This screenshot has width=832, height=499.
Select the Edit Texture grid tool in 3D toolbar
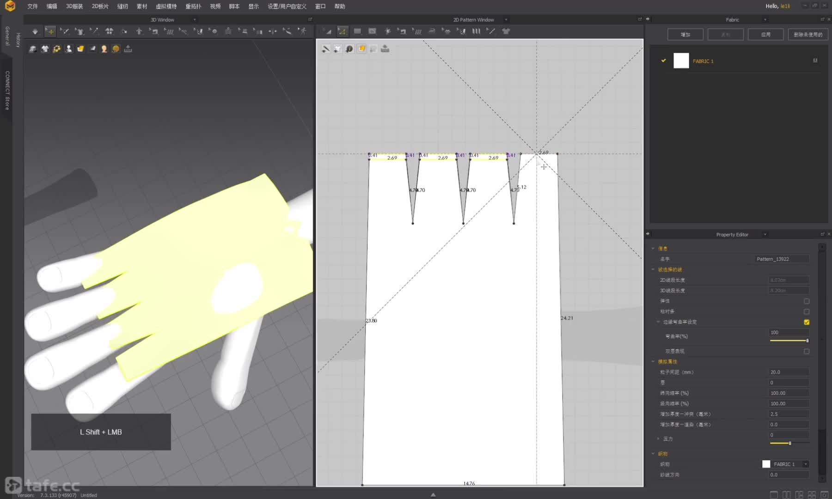click(169, 31)
